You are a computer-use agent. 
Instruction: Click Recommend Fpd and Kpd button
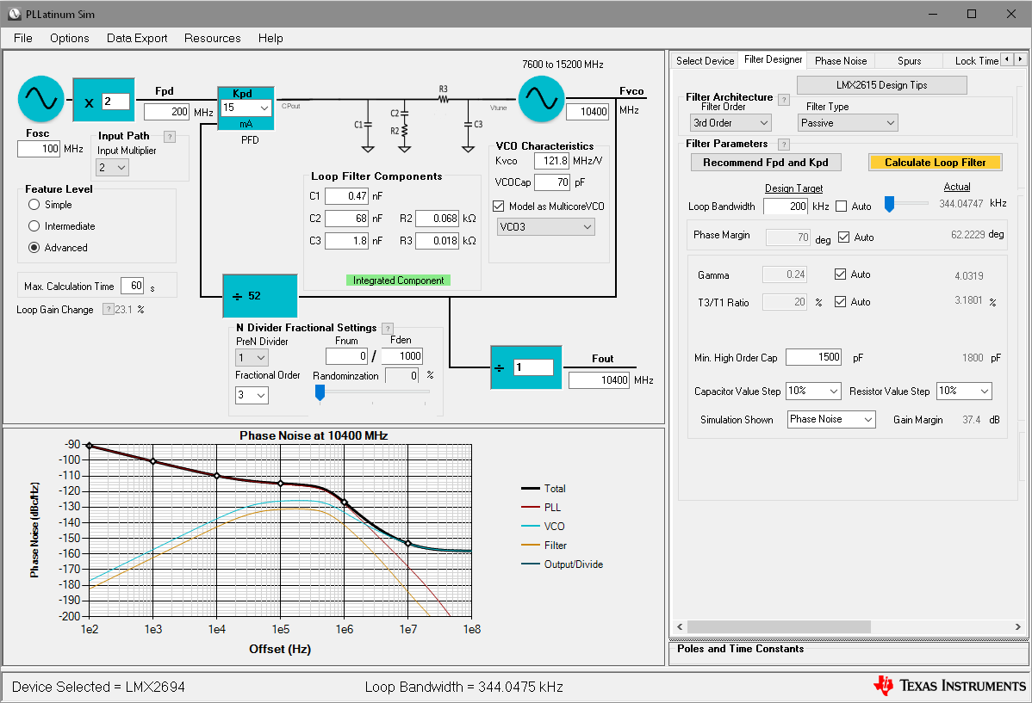point(766,163)
